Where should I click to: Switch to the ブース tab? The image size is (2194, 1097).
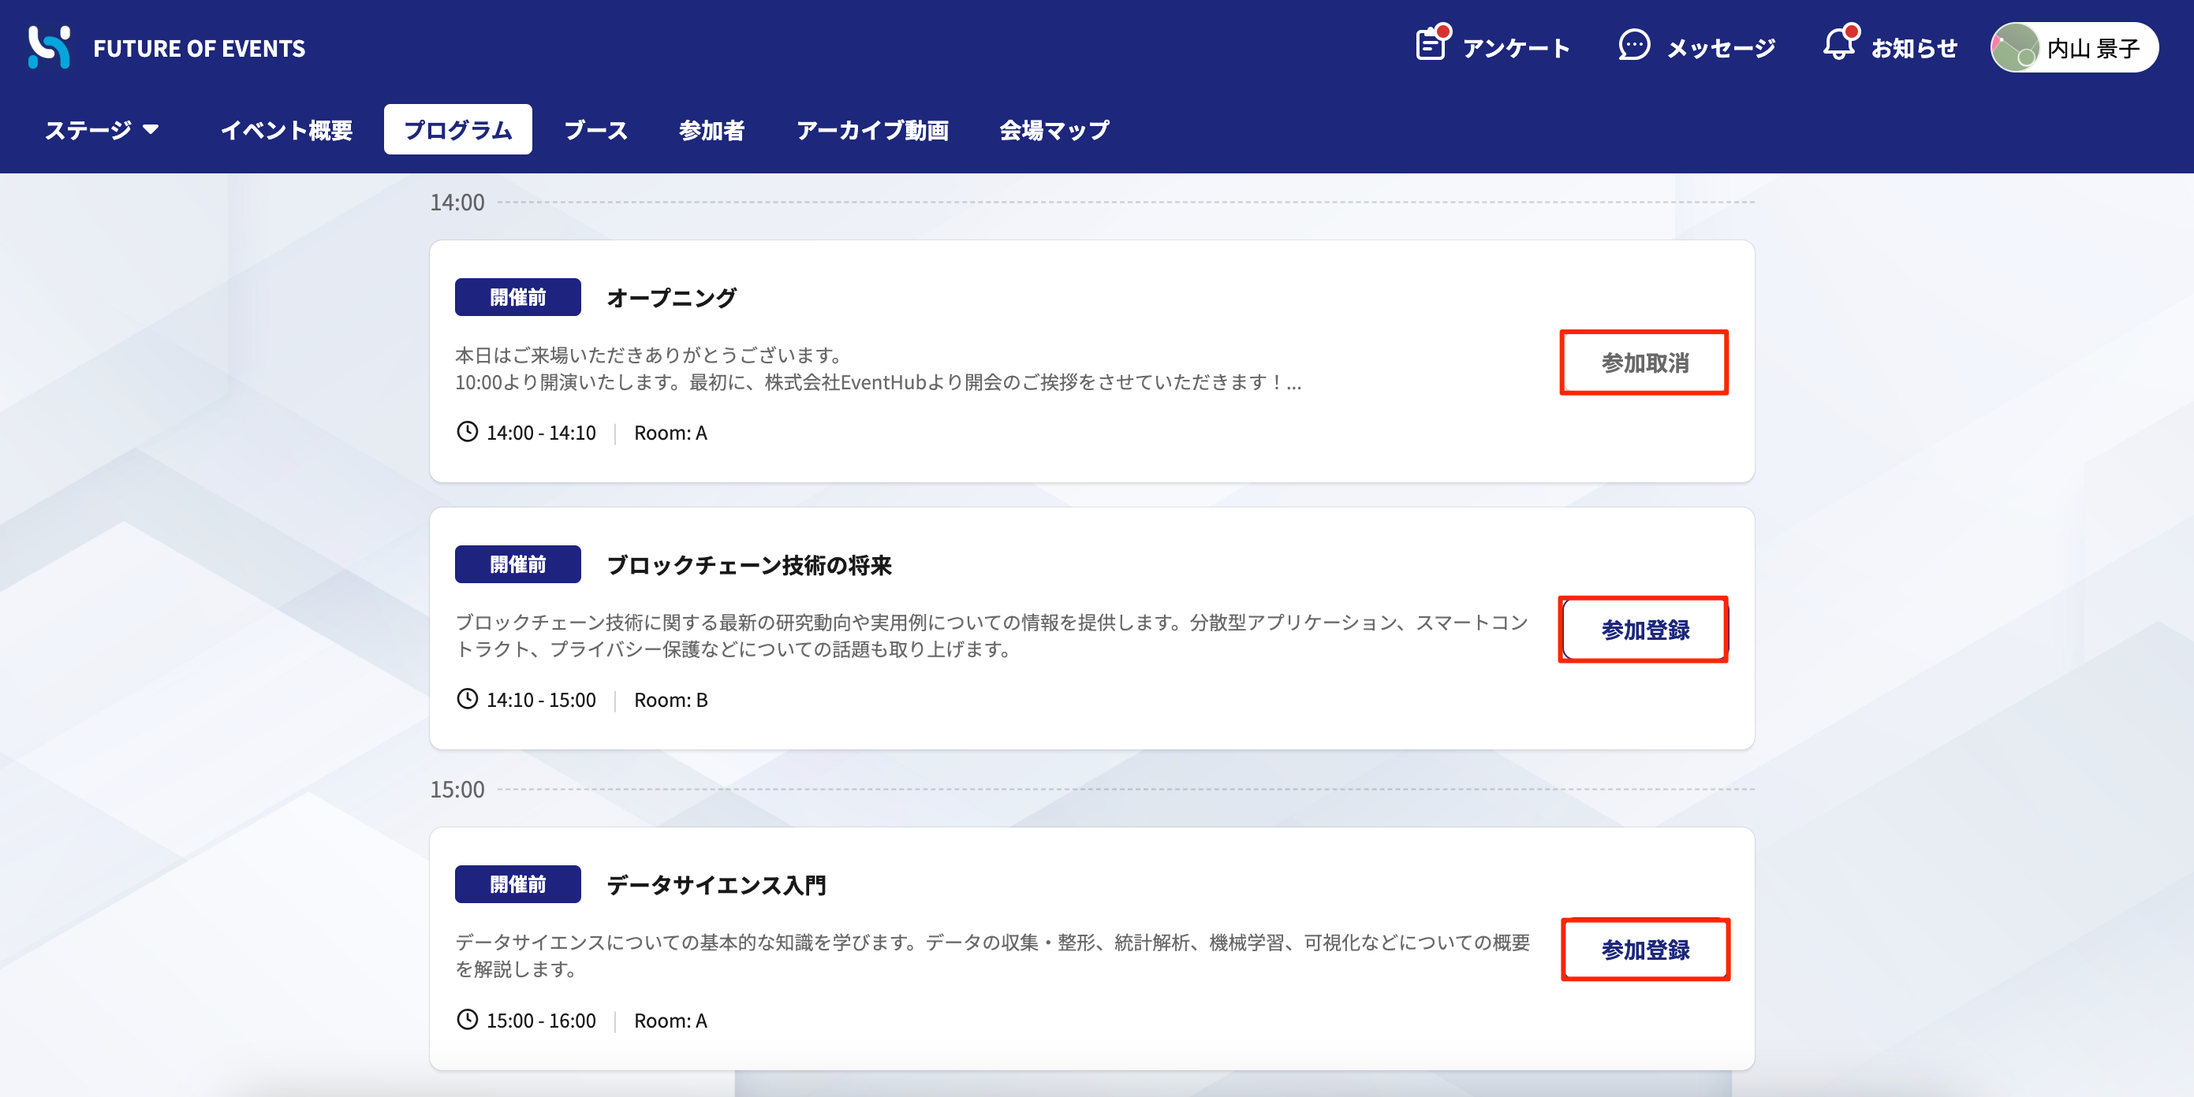point(595,129)
